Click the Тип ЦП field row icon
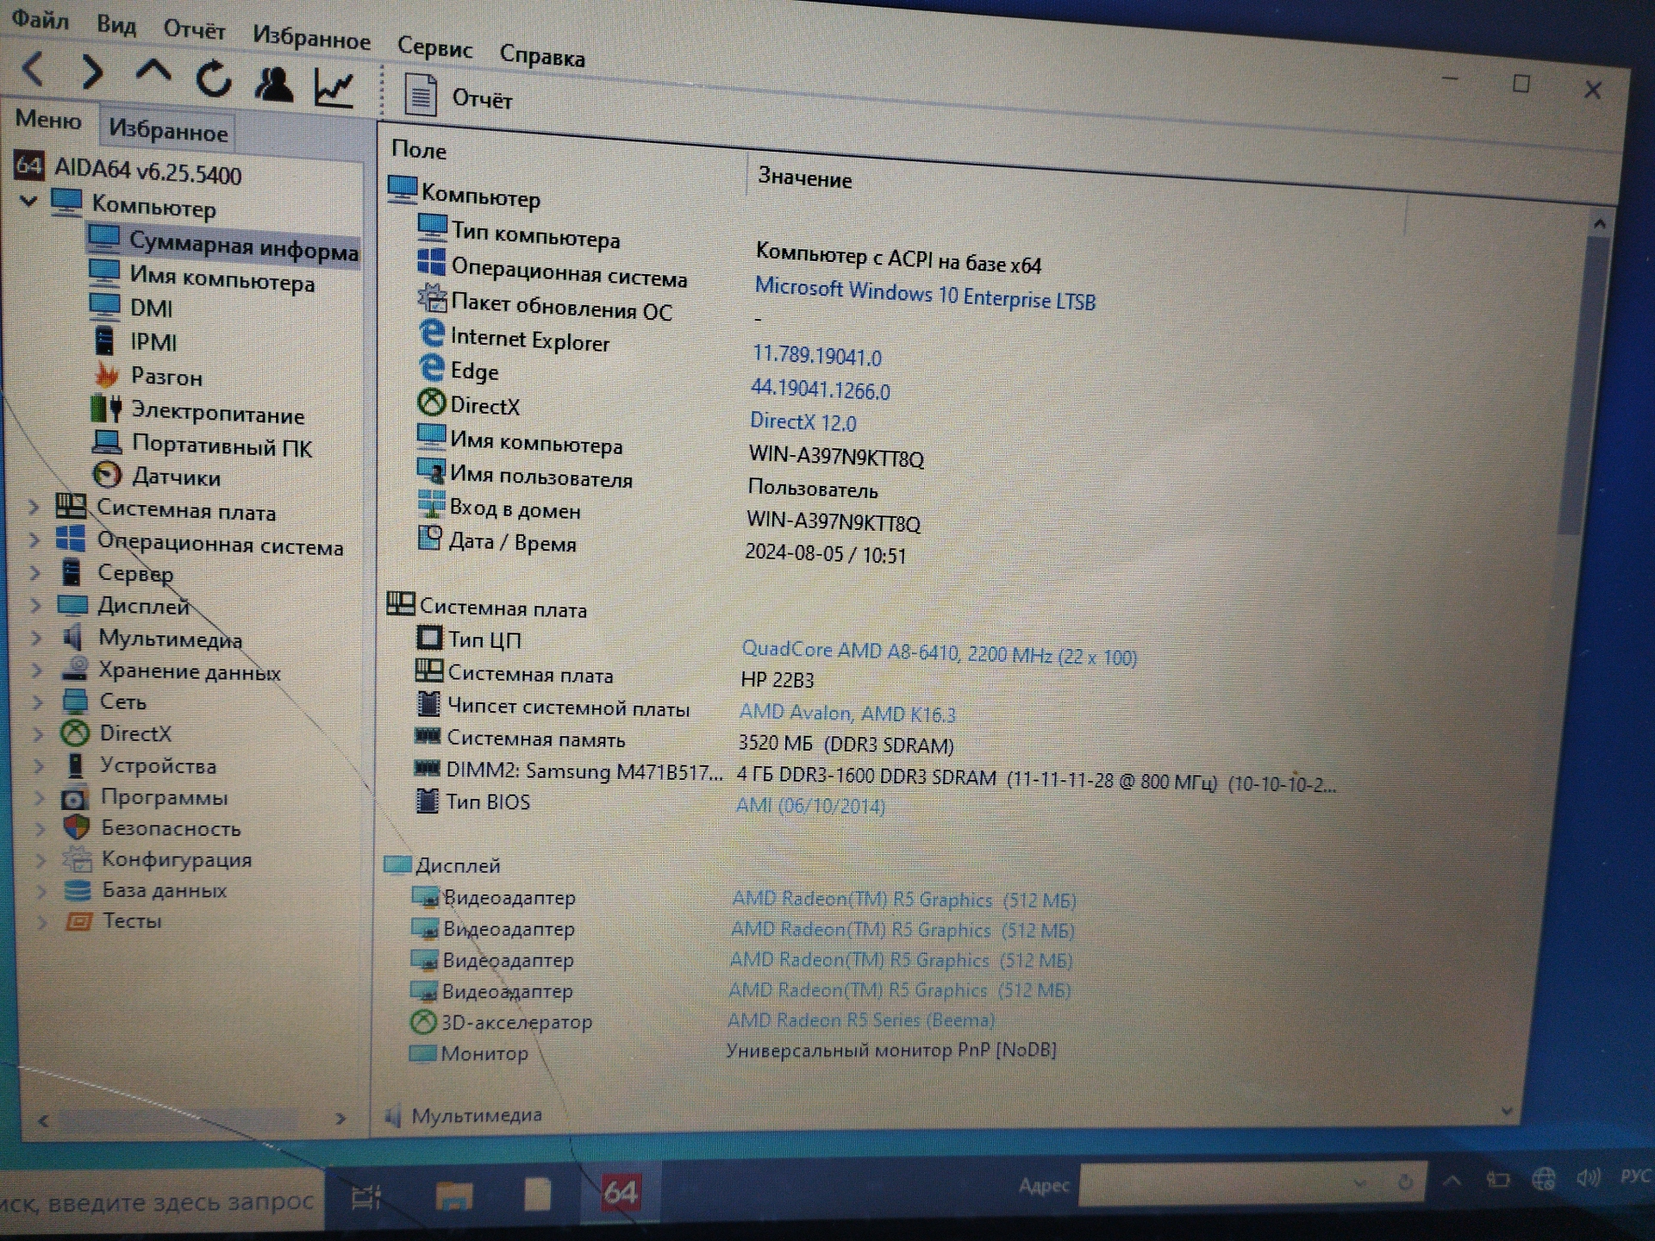The image size is (1655, 1241). tap(428, 638)
